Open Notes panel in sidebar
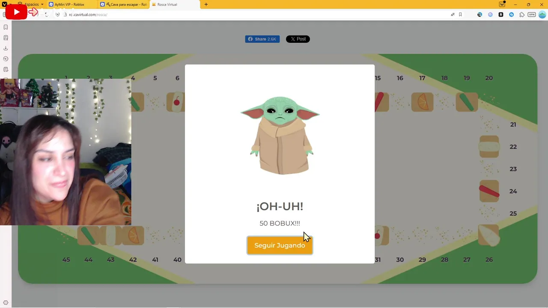 pyautogui.click(x=6, y=69)
